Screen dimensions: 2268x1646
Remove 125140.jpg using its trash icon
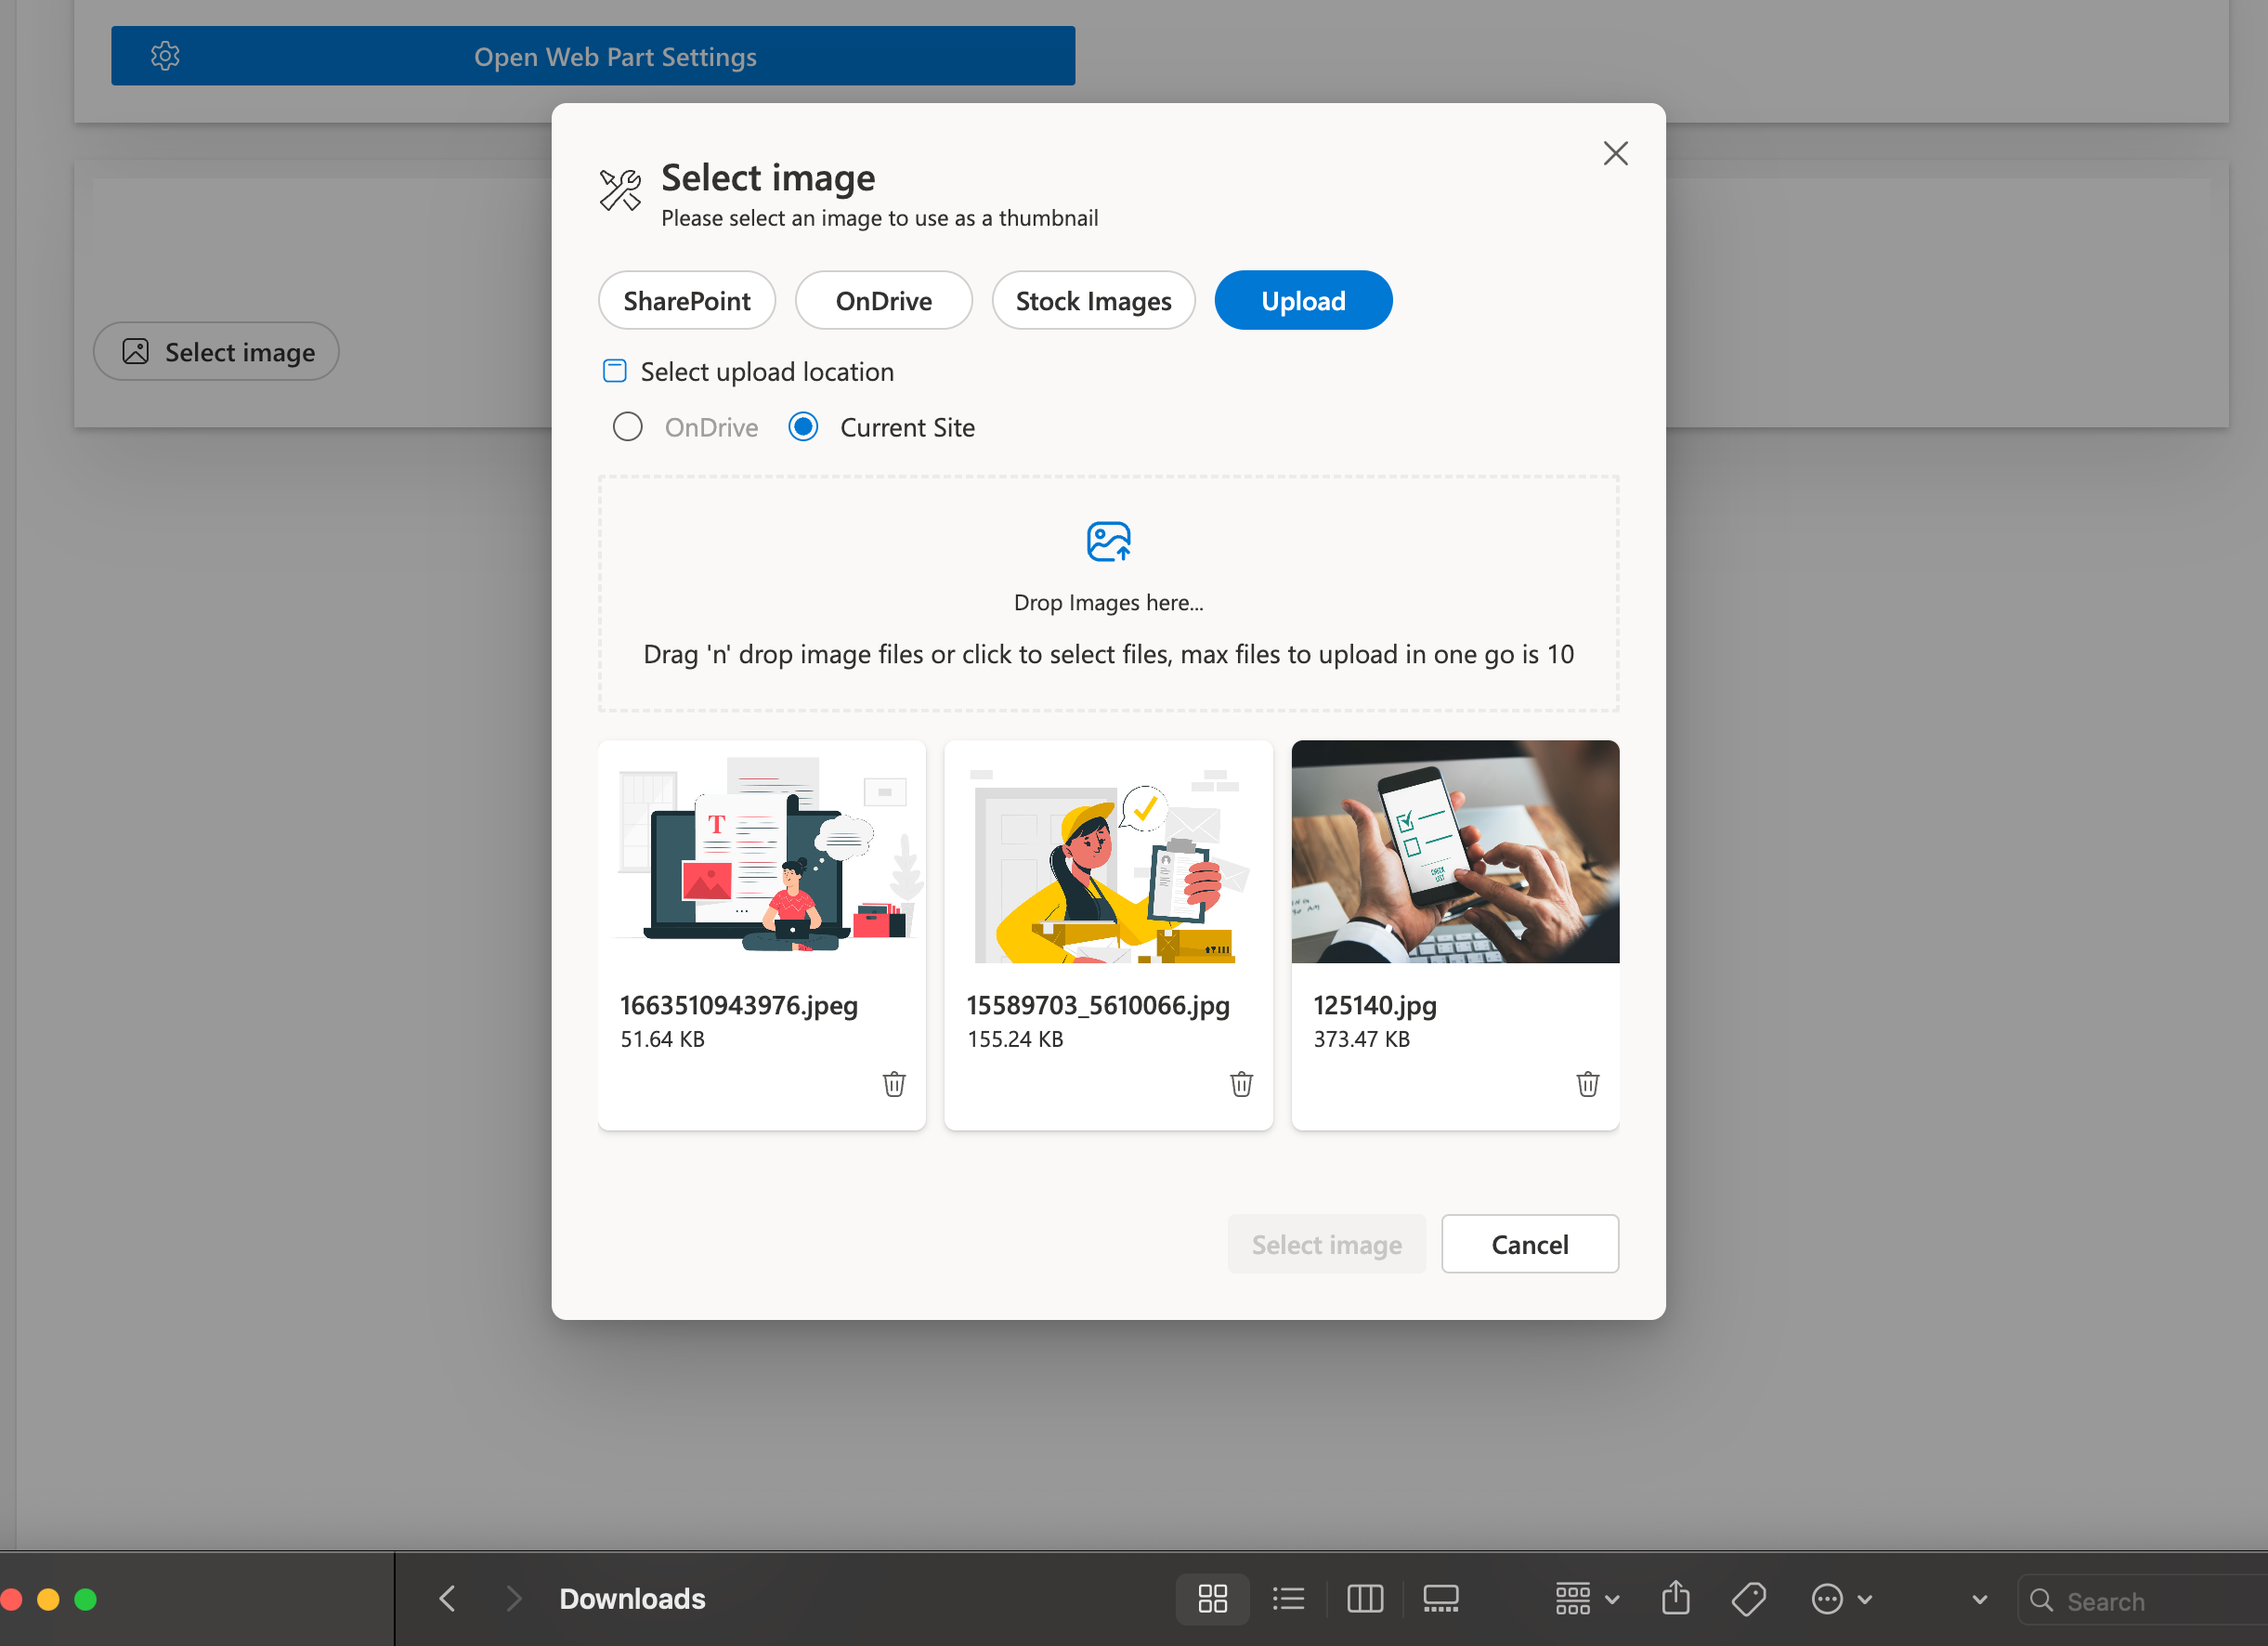pyautogui.click(x=1587, y=1084)
